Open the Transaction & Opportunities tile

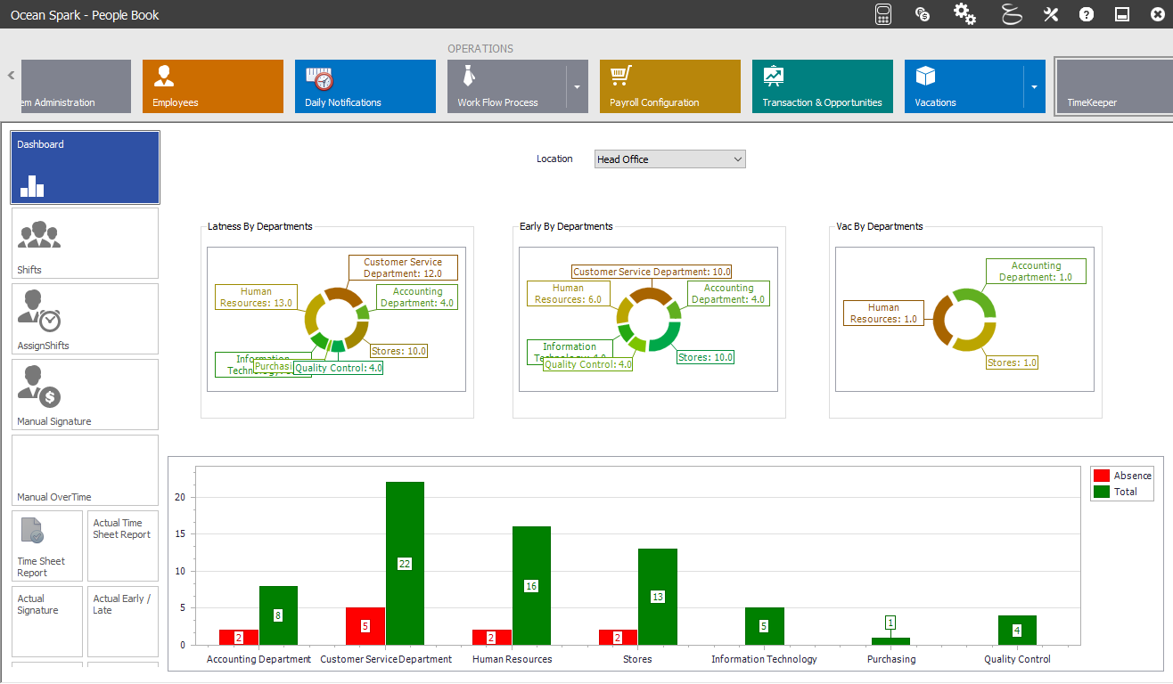click(x=823, y=86)
